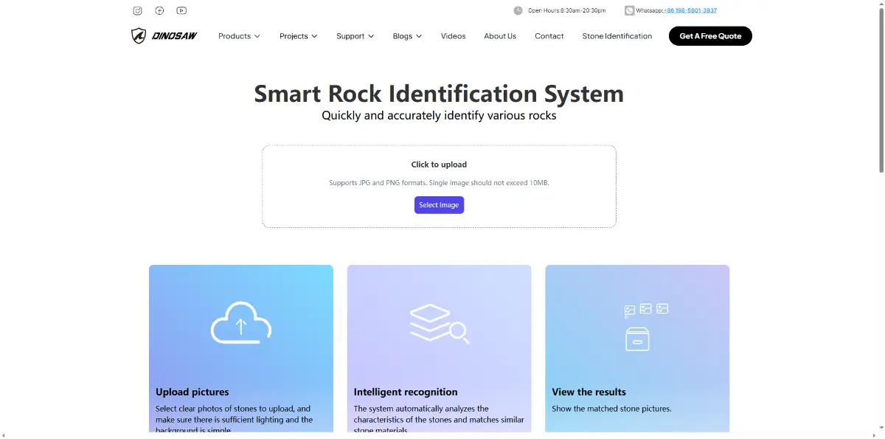885x439 pixels.
Task: Click the WhatsApp icon in header
Action: click(629, 10)
